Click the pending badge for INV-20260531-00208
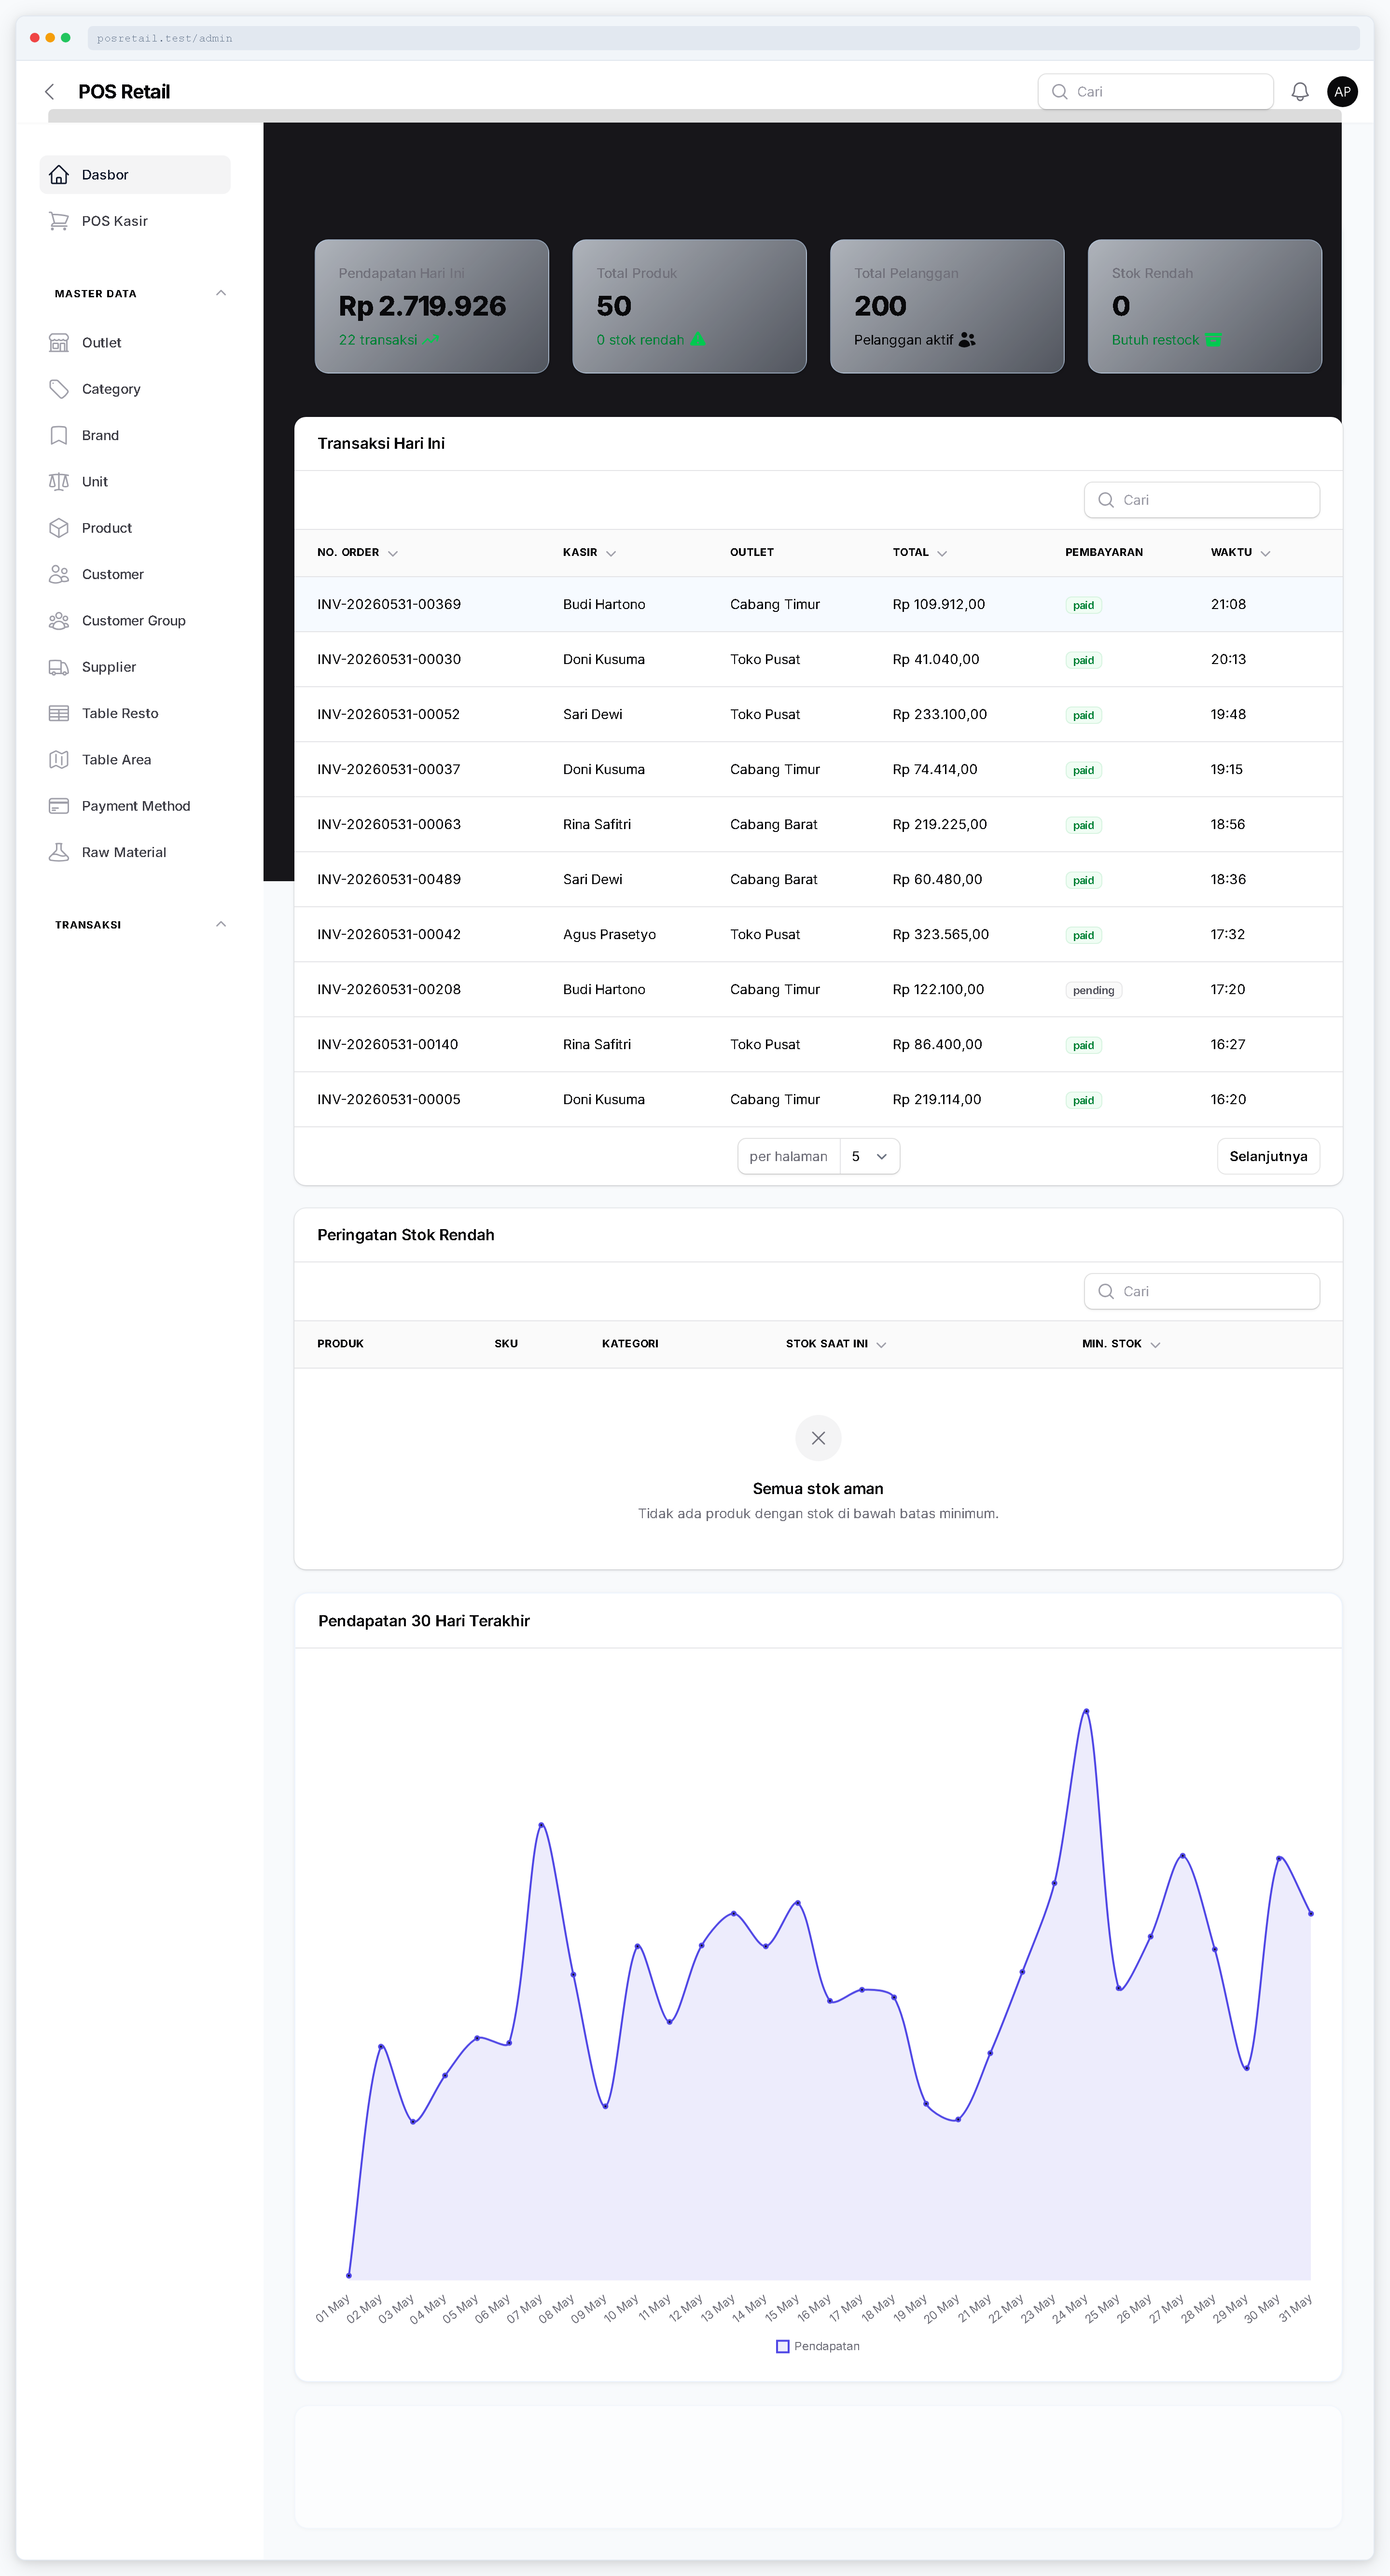The image size is (1390, 2576). tap(1093, 990)
